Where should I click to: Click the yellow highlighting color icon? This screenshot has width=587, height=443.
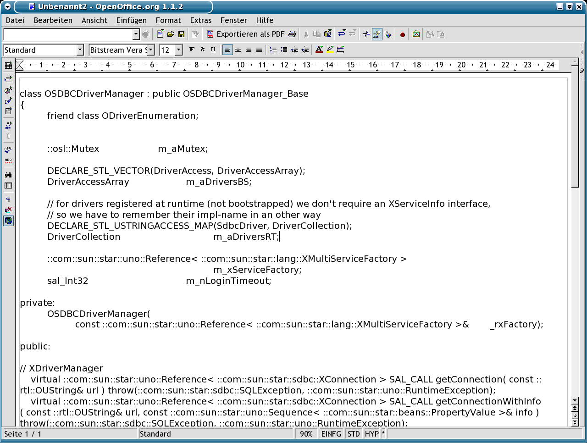coord(330,50)
